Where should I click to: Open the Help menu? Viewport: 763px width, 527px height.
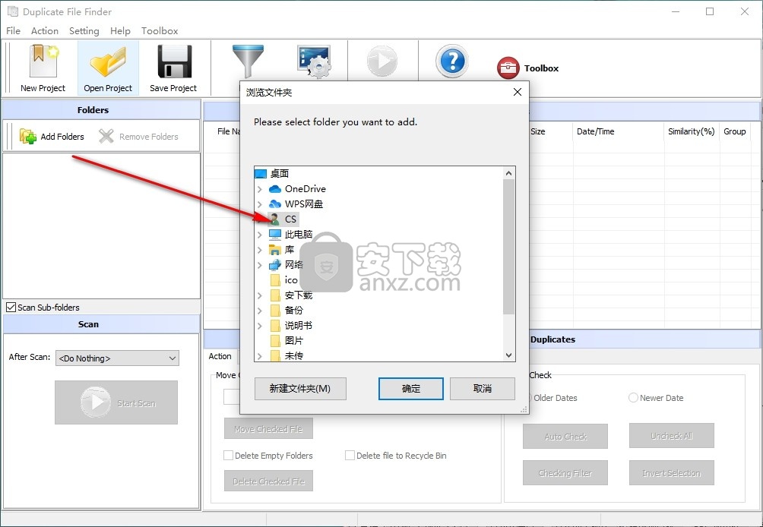(120, 30)
